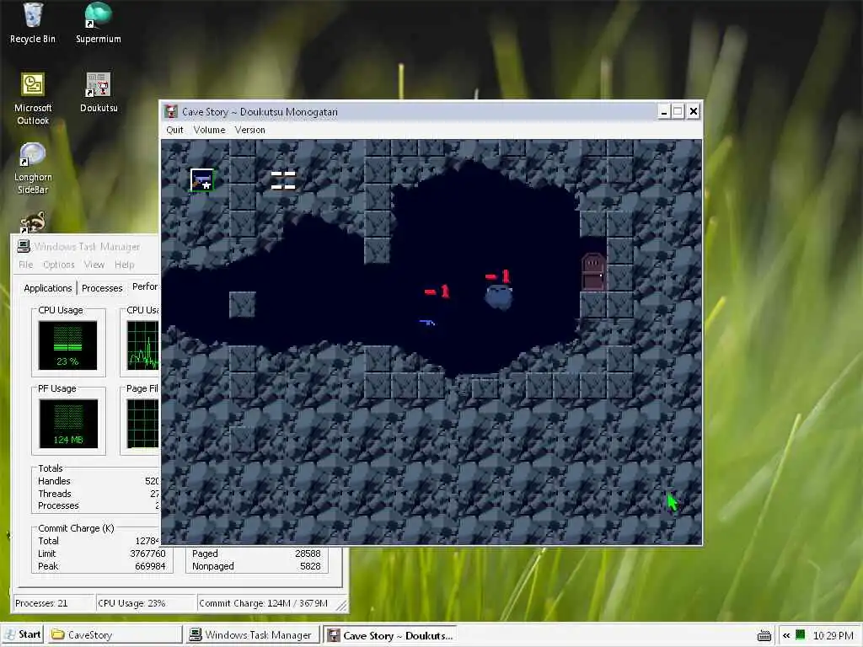Open Task Manager File menu
863x647 pixels.
[25, 265]
